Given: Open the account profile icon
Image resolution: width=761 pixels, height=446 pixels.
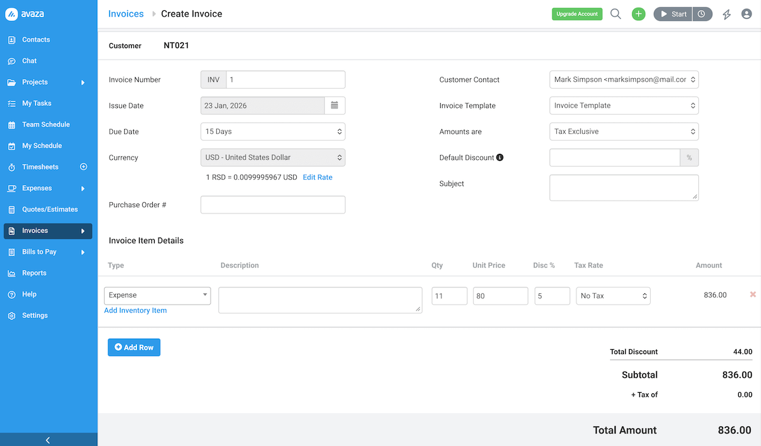Looking at the screenshot, I should [746, 13].
